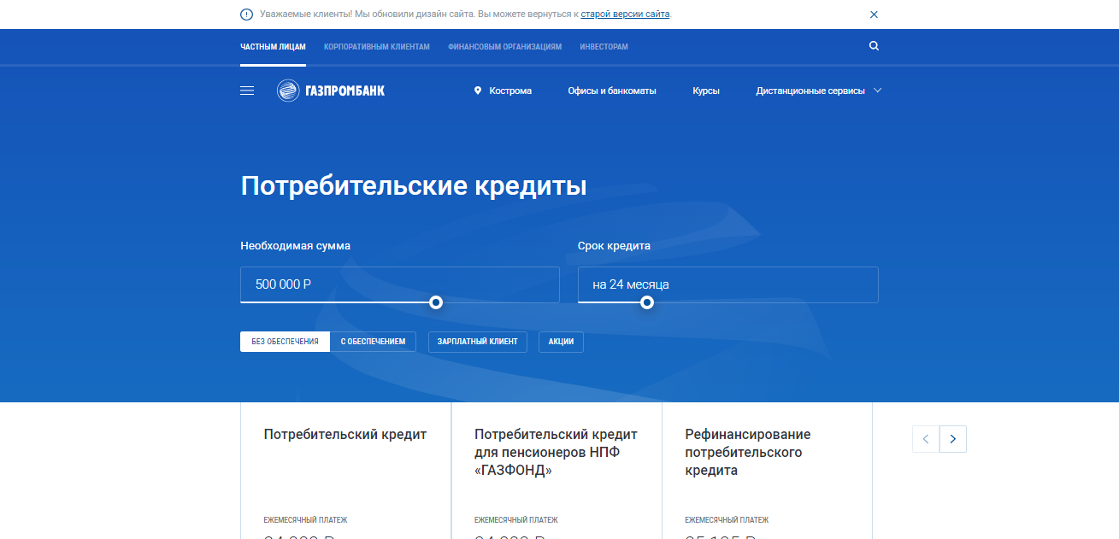1119x539 pixels.
Task: Click the location pin icon near Кострома
Action: click(x=478, y=91)
